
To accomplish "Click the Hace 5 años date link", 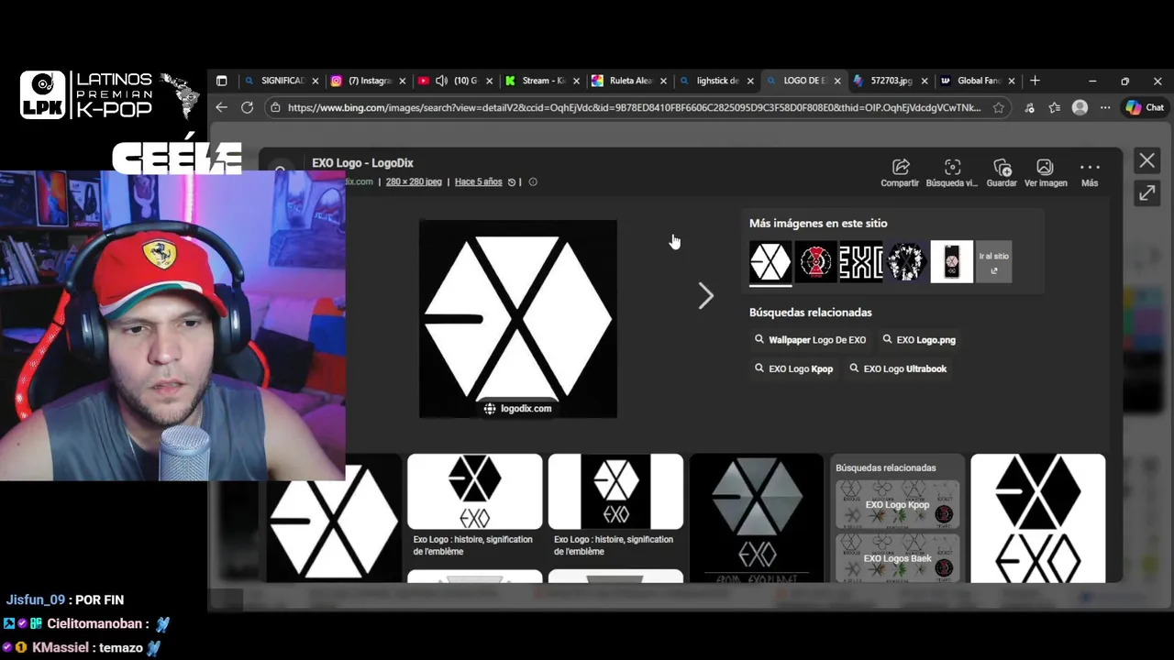I will click(x=479, y=181).
